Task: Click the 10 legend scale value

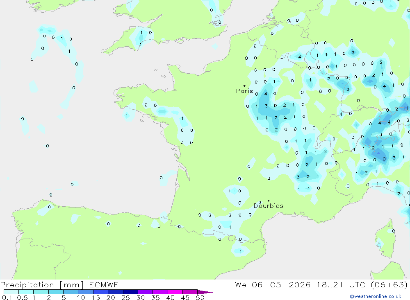Action: [x=81, y=298]
